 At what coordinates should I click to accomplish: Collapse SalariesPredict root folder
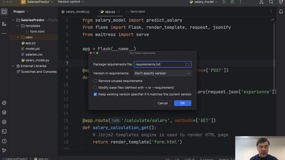[13, 20]
